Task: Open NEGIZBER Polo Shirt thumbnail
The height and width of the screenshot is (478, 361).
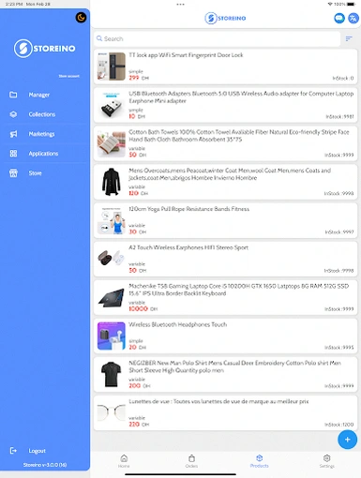Action: click(112, 374)
